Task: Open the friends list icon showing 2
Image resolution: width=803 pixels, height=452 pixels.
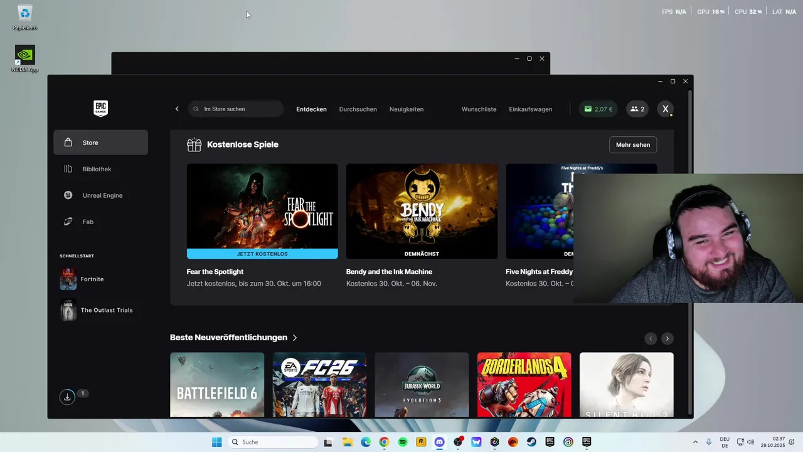Action: coord(637,109)
